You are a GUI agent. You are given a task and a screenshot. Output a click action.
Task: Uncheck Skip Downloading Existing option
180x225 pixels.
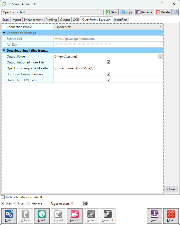click(x=109, y=74)
